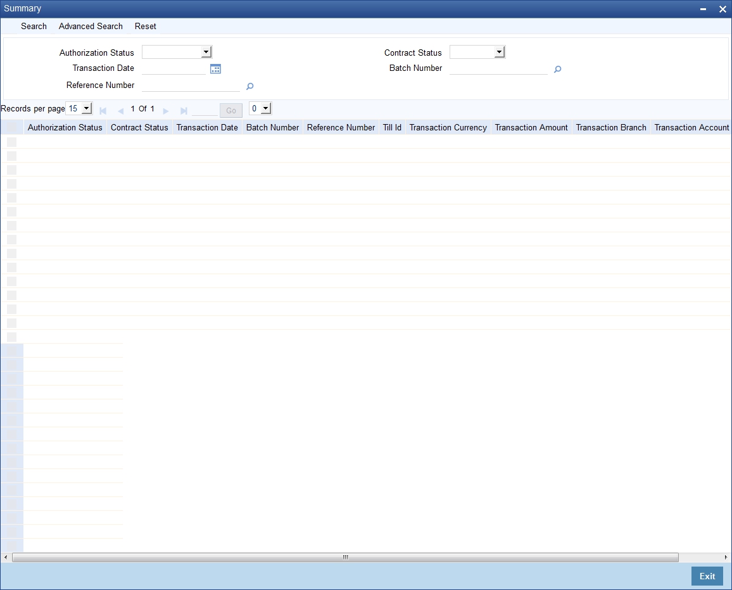The width and height of the screenshot is (732, 590).
Task: Click the Transaction Currency column header
Action: pyautogui.click(x=448, y=127)
